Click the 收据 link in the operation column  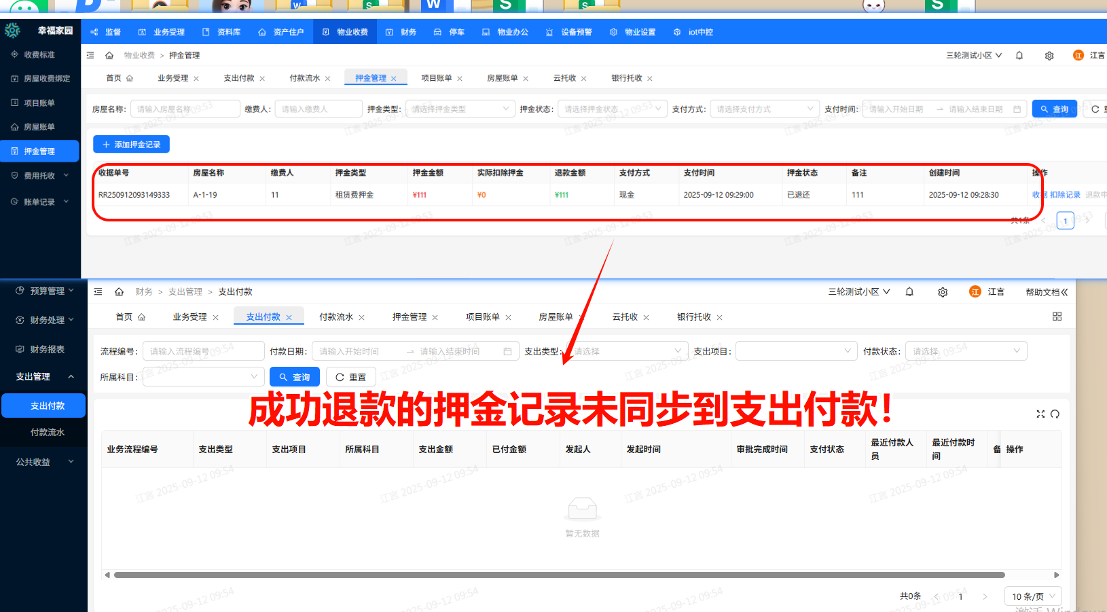(1038, 194)
